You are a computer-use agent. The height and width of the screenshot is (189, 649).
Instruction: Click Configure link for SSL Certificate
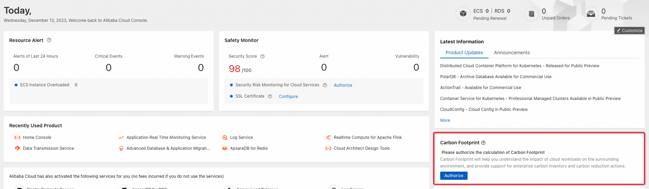(x=288, y=97)
